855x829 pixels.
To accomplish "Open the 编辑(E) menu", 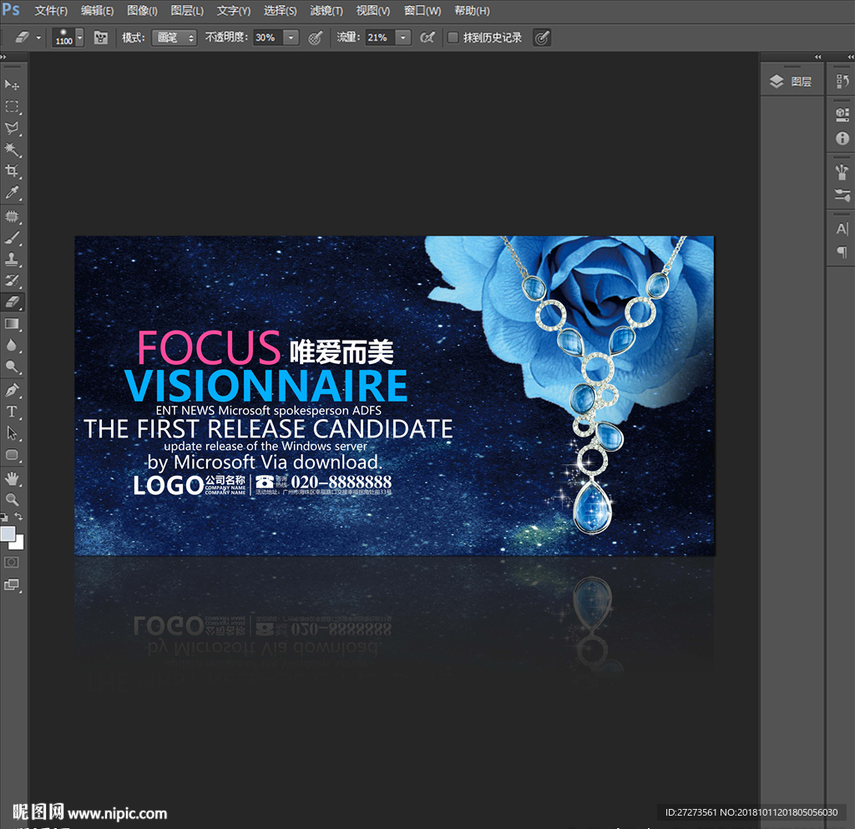I will point(97,11).
